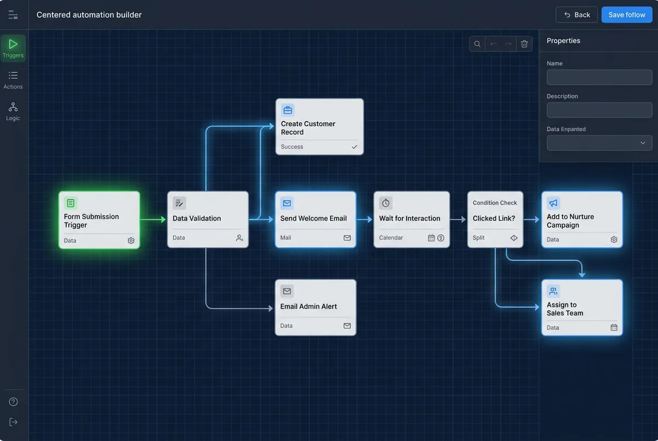Click the canvas search magnifier icon
The width and height of the screenshot is (658, 441).
coord(478,44)
